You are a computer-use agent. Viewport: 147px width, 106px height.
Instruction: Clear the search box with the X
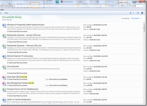coord(143,6)
